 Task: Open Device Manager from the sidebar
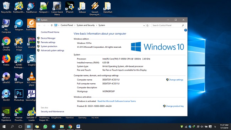pos(48,38)
